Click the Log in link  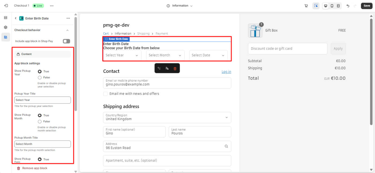point(226,72)
